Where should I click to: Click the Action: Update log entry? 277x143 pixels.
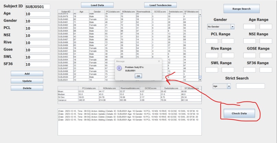[128, 114]
